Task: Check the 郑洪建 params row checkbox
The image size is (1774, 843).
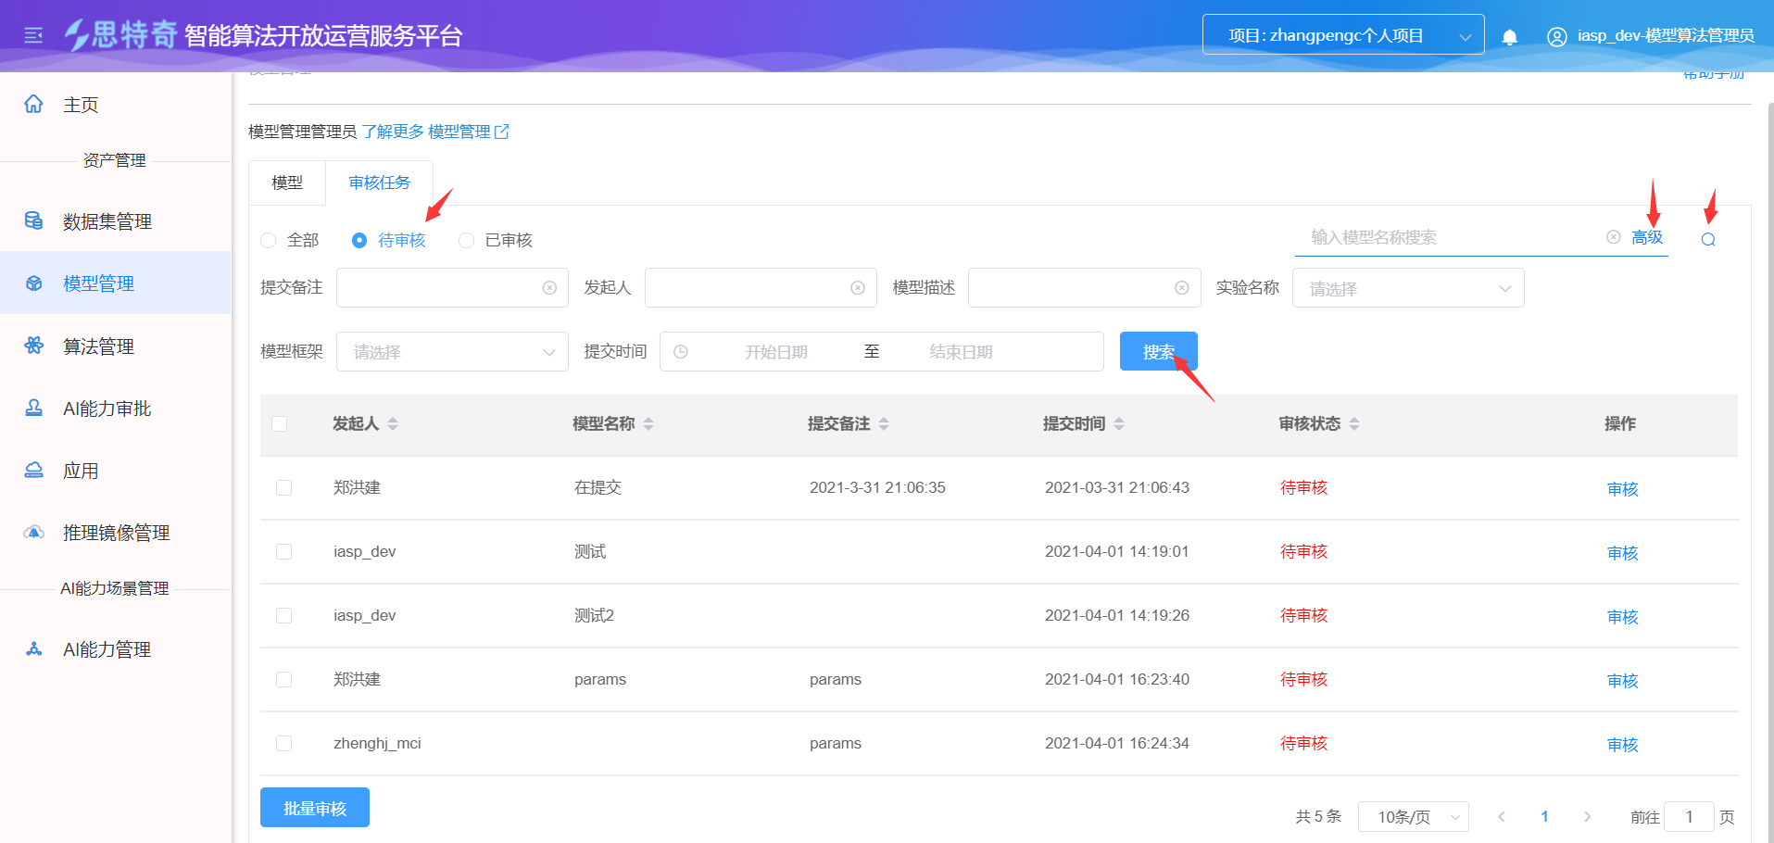Action: (283, 679)
